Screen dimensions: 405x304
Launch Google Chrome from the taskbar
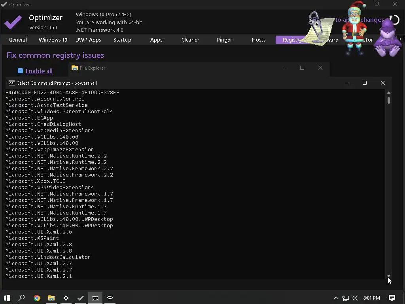pyautogui.click(x=37, y=298)
